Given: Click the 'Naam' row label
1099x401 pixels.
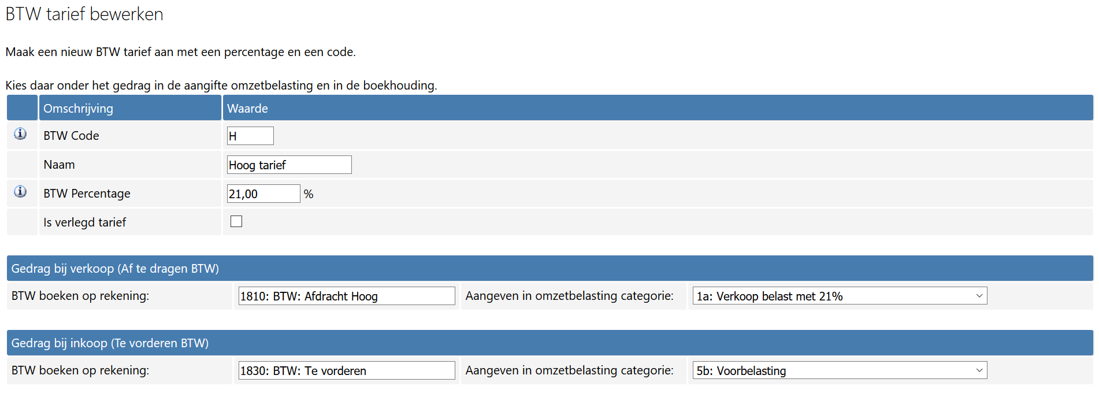Looking at the screenshot, I should point(59,164).
